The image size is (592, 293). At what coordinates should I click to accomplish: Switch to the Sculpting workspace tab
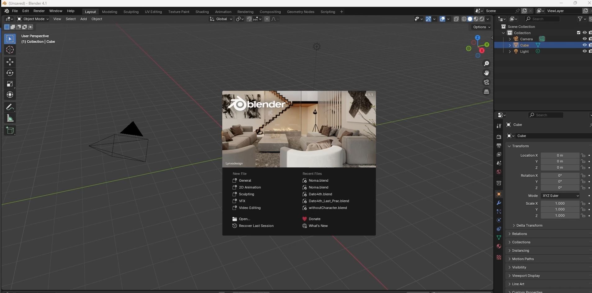[131, 12]
